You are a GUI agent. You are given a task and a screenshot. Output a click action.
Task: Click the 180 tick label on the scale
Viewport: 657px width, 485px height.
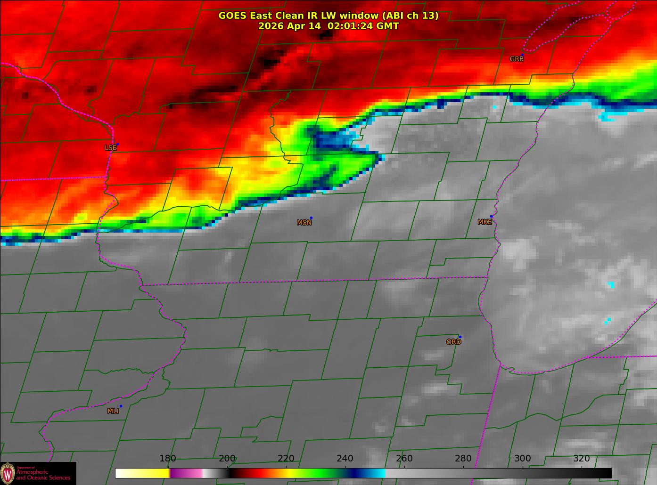pyautogui.click(x=167, y=458)
